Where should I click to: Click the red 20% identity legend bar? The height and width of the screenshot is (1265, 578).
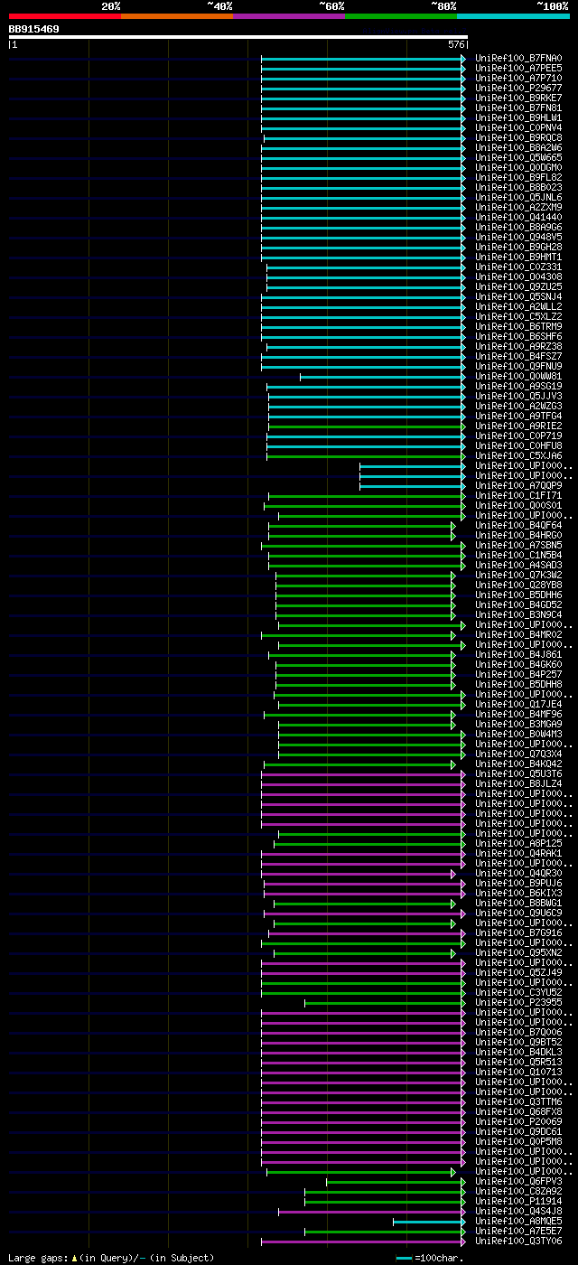pyautogui.click(x=64, y=16)
